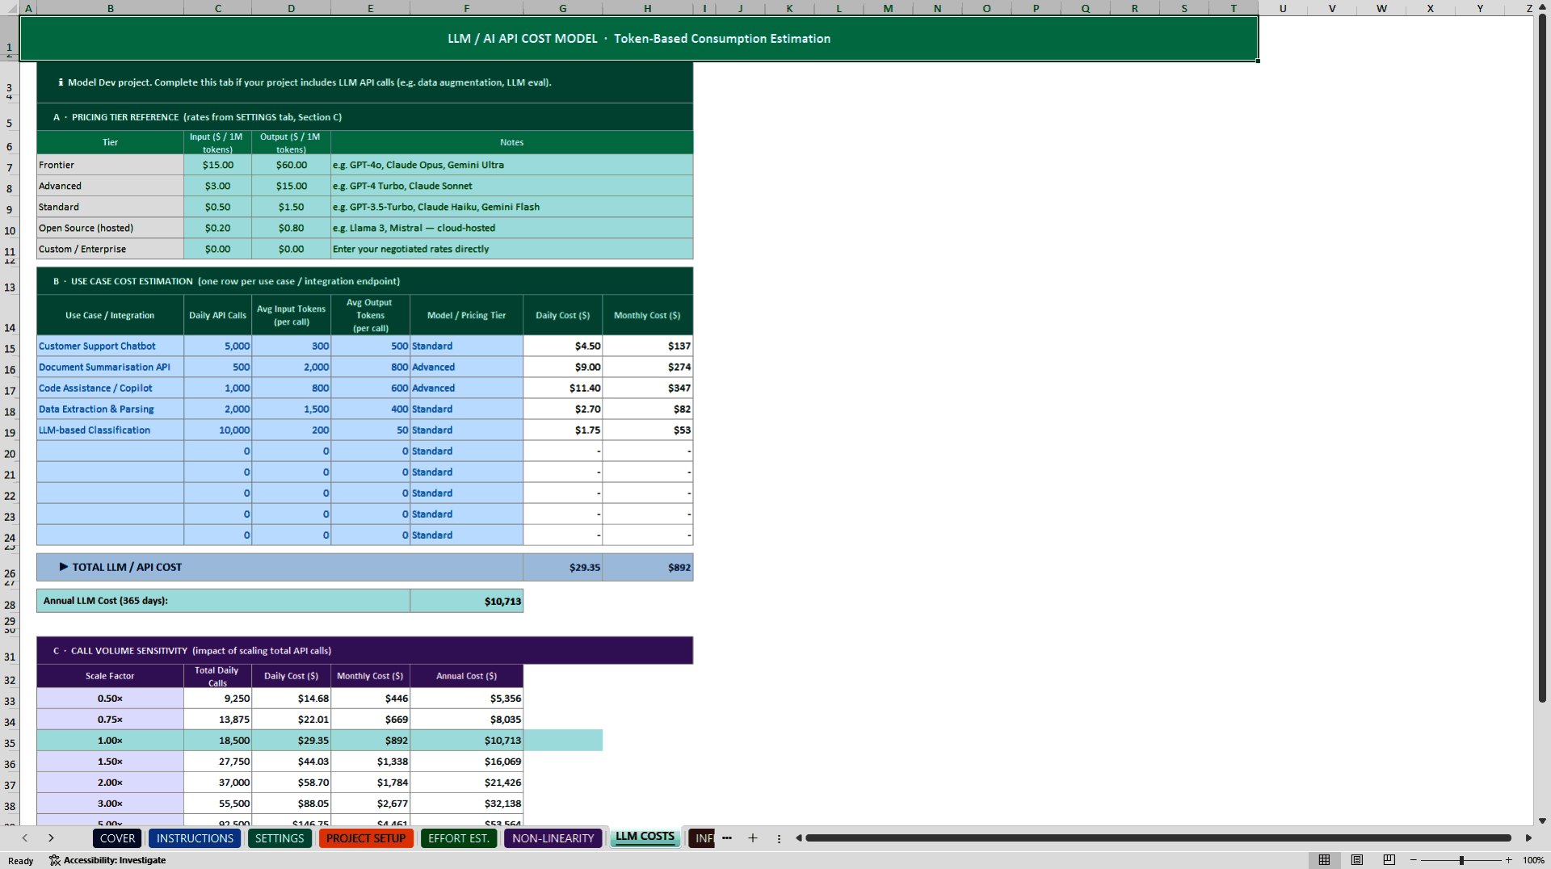
Task: Open the INSTRUCTIONS sheet tab
Action: (195, 838)
